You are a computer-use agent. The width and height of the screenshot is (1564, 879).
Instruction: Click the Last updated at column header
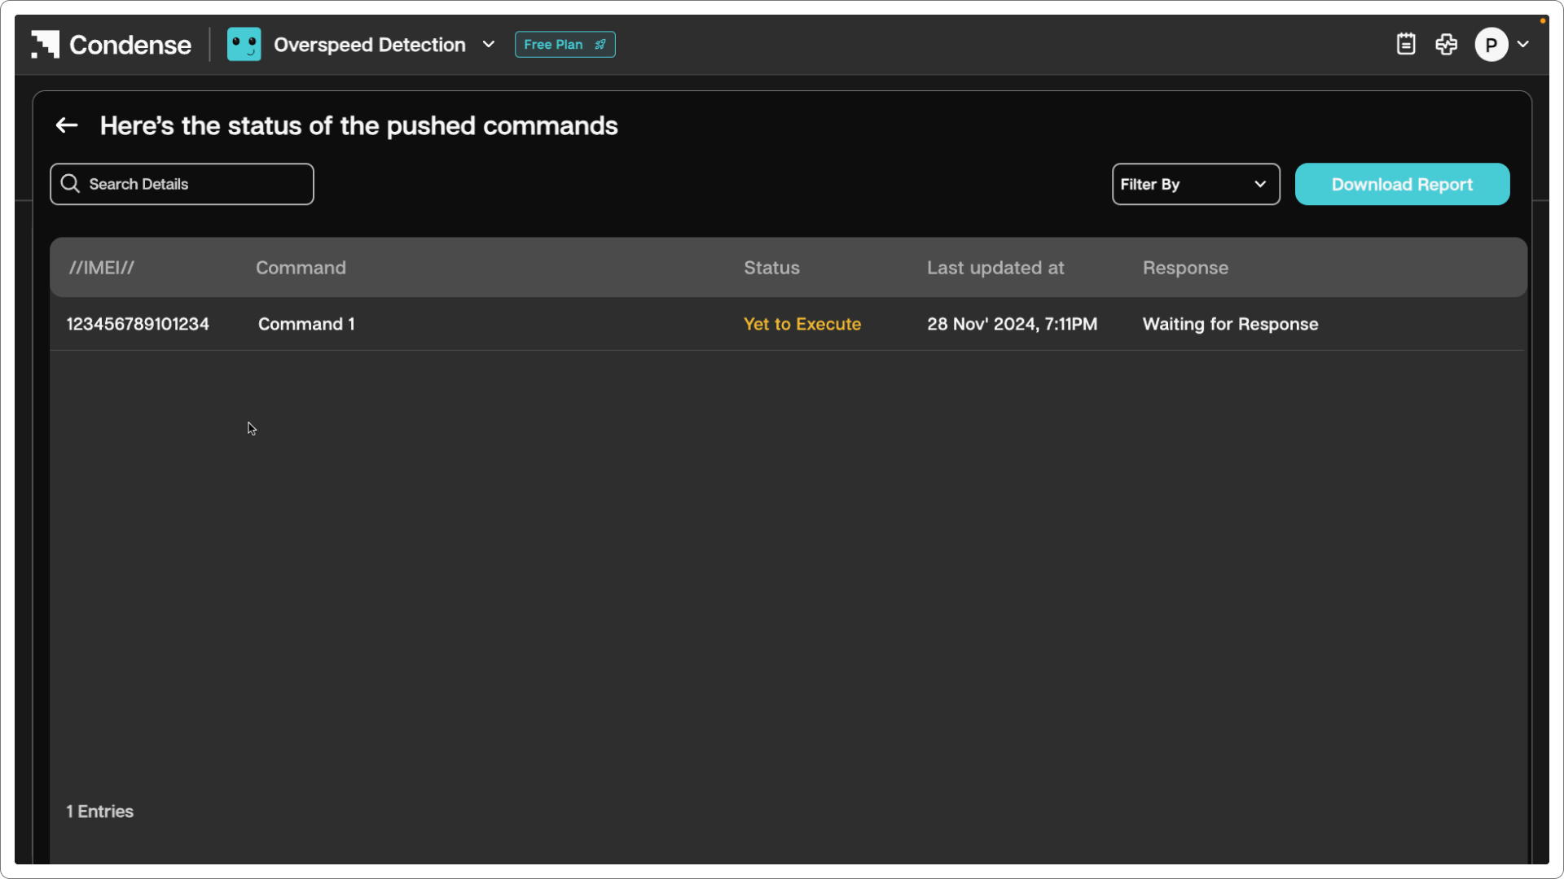pyautogui.click(x=995, y=268)
